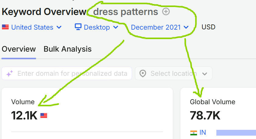The width and height of the screenshot is (256, 139).
Task: Open the Select location dropdown
Action: coord(173,73)
